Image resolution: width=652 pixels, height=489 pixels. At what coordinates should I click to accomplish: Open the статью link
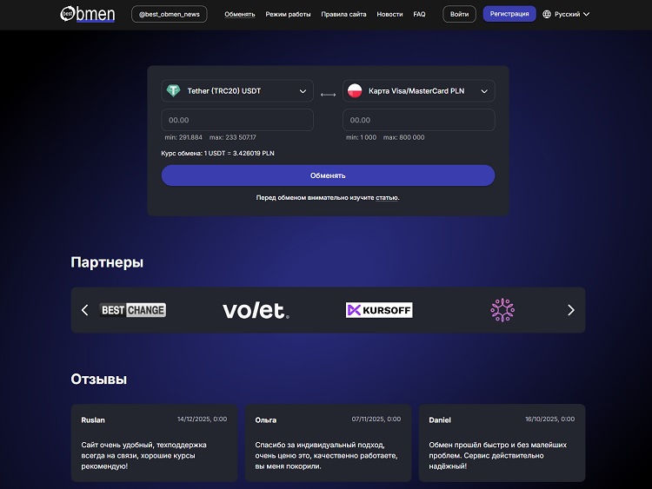(x=387, y=198)
